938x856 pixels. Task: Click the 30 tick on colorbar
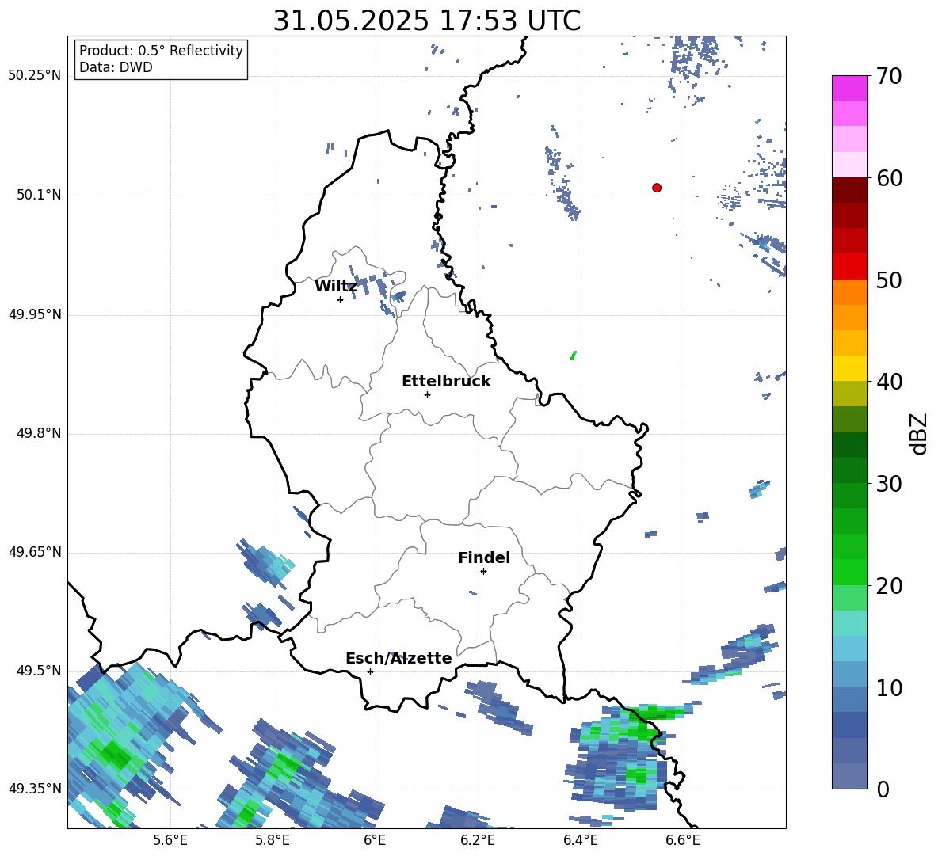tap(889, 484)
